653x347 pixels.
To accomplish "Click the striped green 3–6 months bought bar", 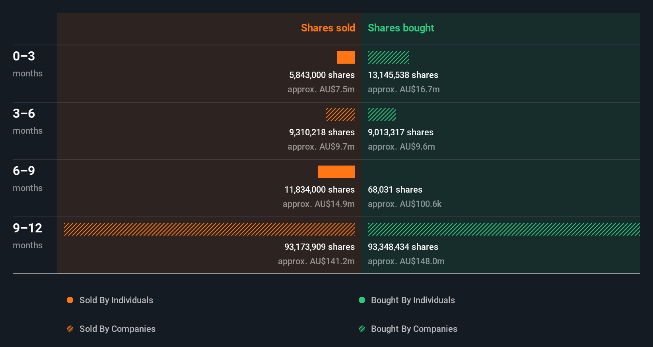I will coord(382,115).
